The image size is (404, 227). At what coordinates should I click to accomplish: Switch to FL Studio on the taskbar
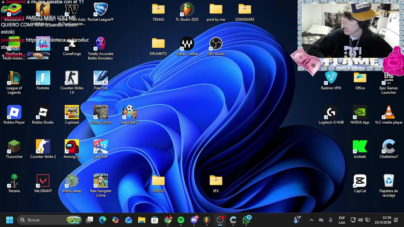(x=207, y=220)
